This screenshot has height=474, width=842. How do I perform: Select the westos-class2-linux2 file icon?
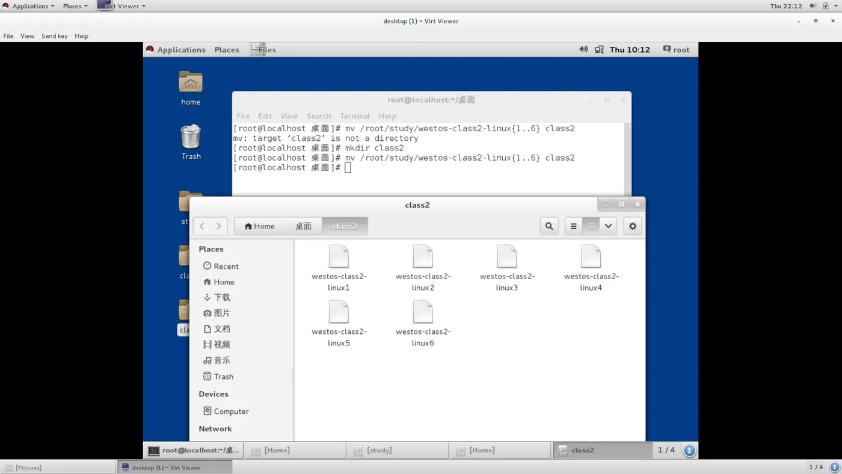(423, 257)
